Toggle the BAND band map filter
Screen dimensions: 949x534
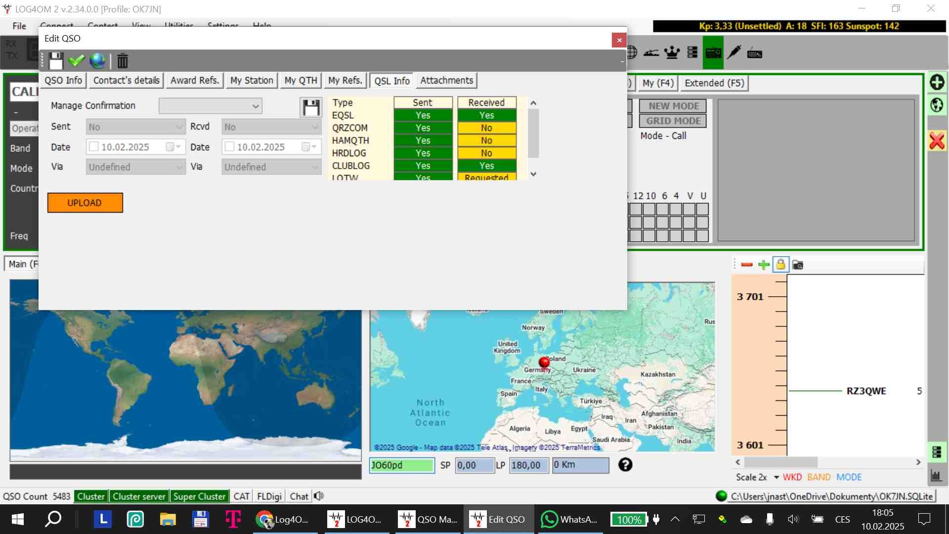819,477
